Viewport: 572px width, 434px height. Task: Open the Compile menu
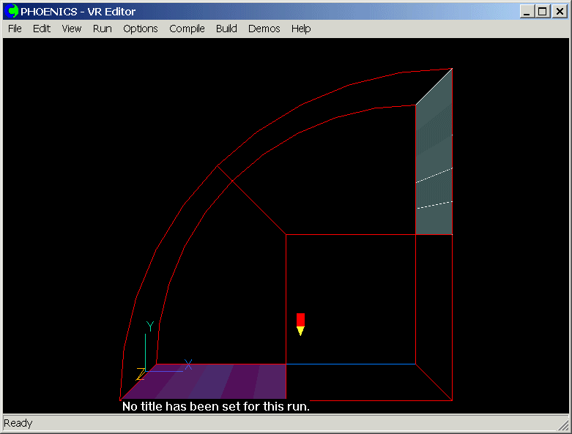(x=187, y=29)
